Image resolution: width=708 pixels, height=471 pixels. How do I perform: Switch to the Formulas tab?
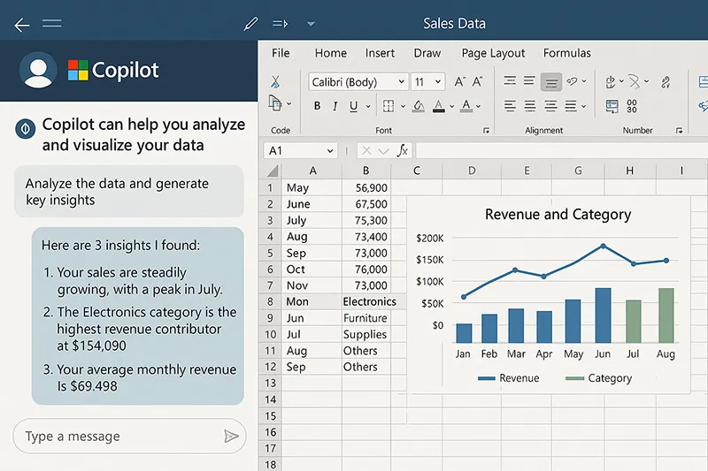click(566, 53)
